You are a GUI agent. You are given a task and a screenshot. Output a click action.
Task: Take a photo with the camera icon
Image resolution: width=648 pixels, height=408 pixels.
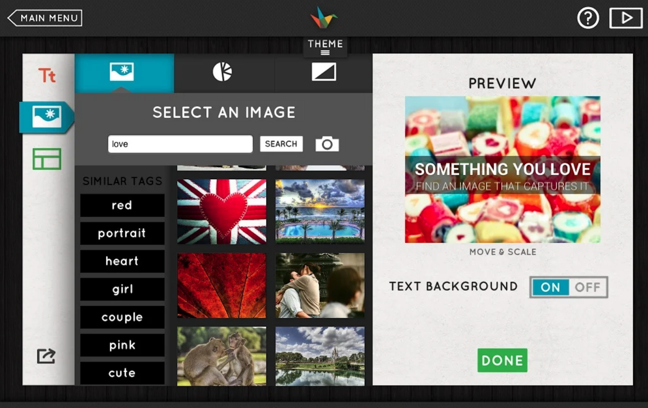coord(327,144)
